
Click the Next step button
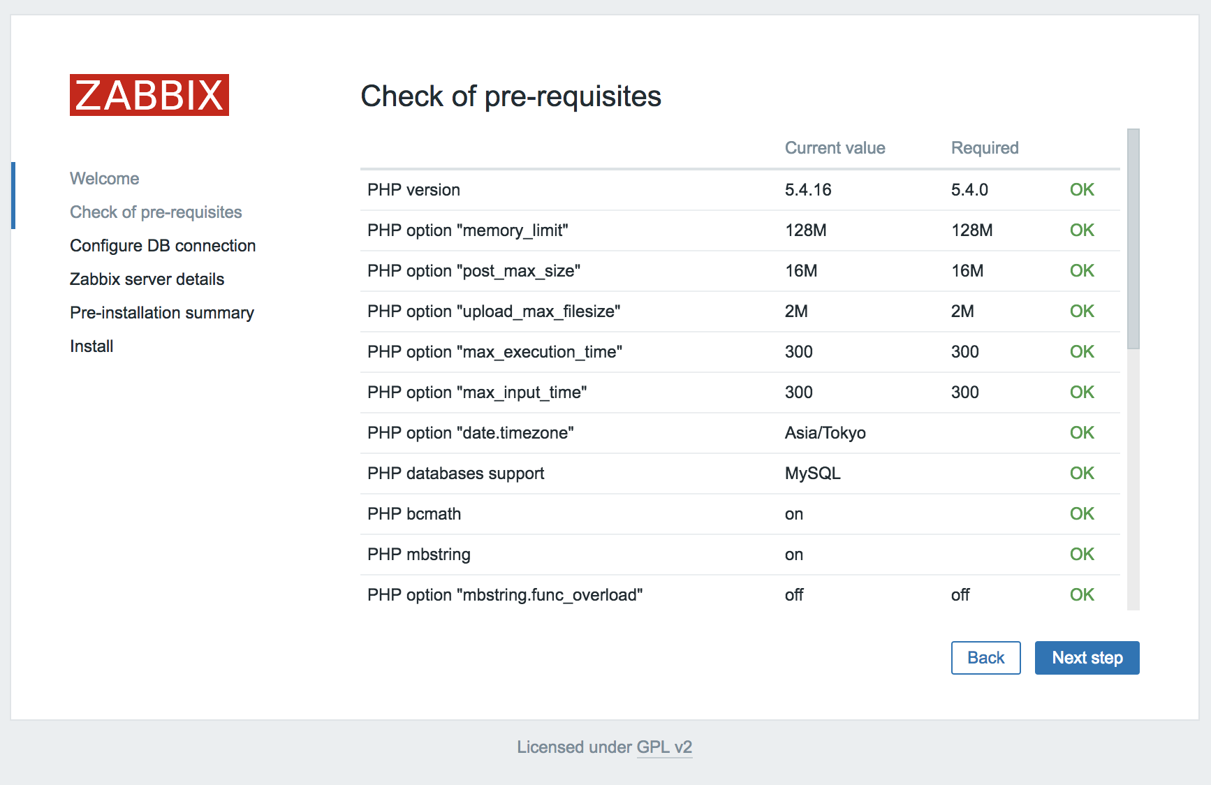pyautogui.click(x=1087, y=658)
